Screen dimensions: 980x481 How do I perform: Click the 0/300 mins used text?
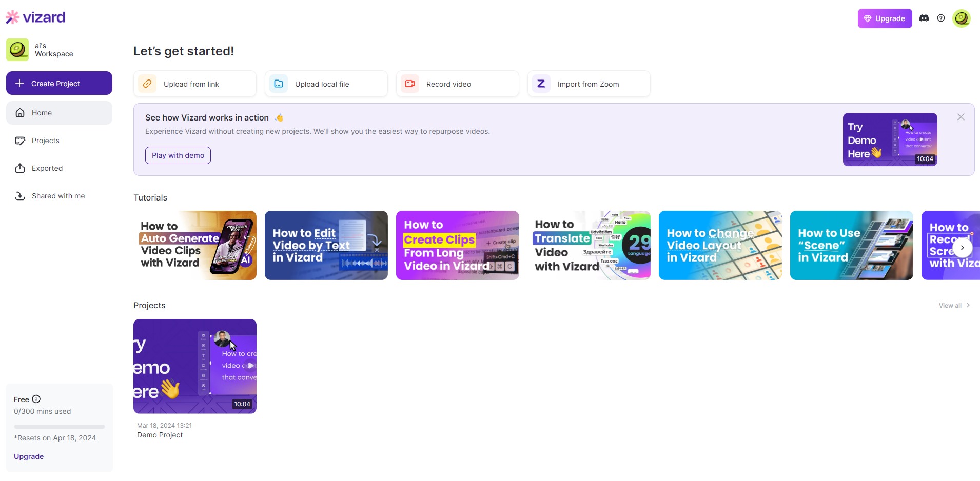click(43, 411)
